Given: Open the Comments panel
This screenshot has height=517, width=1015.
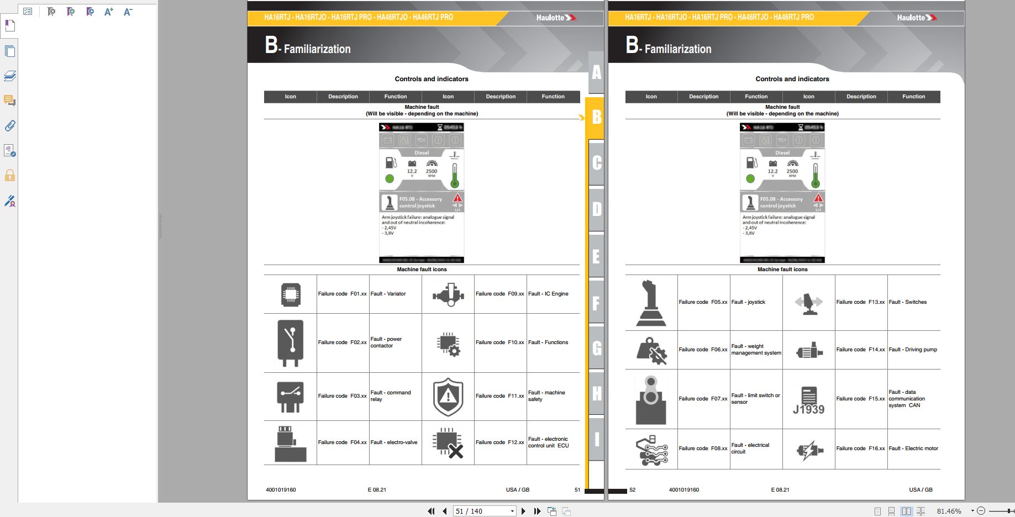Looking at the screenshot, I should click(x=9, y=101).
